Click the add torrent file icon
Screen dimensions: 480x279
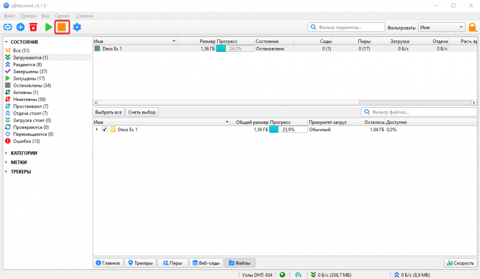pos(21,27)
